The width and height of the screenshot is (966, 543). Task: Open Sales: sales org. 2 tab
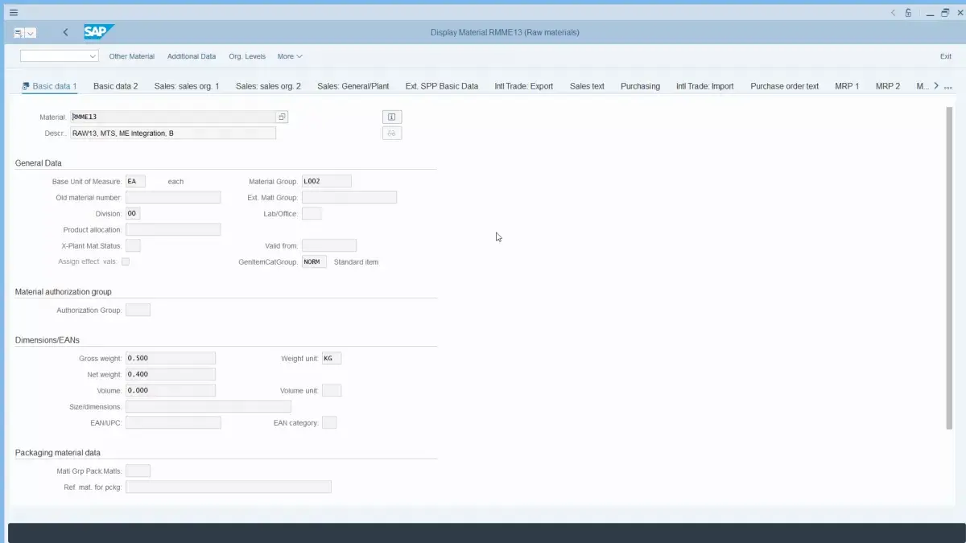[268, 86]
